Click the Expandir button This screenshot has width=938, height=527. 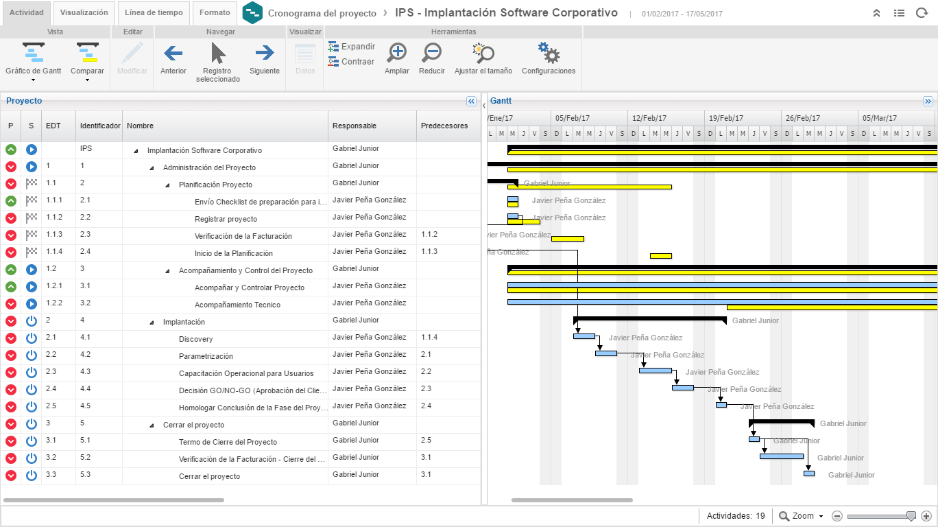coord(352,47)
